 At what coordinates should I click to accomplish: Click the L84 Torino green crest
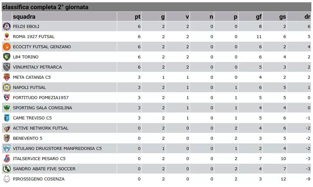7,57
